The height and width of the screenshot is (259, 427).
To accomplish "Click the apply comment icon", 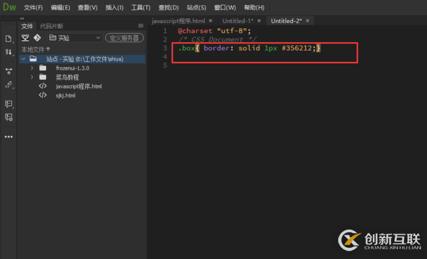I will click(x=9, y=104).
